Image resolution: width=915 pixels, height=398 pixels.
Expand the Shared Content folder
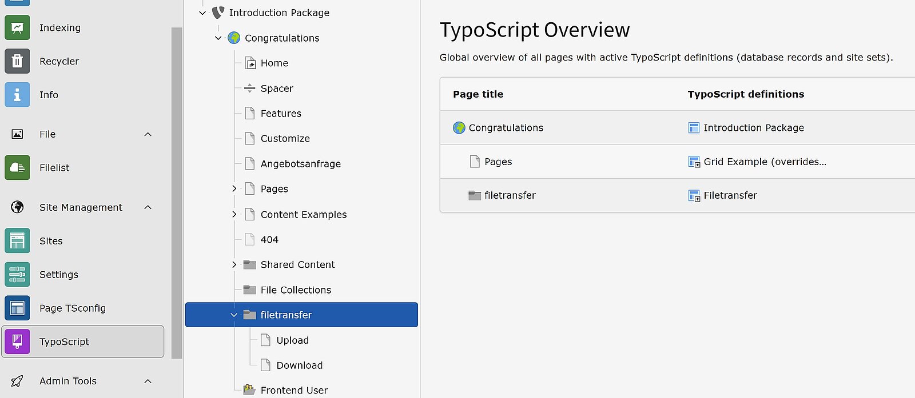234,265
